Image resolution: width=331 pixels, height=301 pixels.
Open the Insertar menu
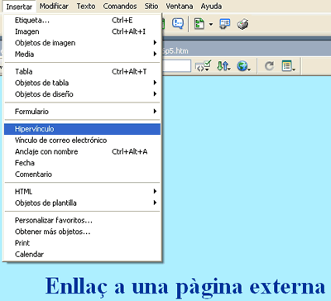[19, 7]
